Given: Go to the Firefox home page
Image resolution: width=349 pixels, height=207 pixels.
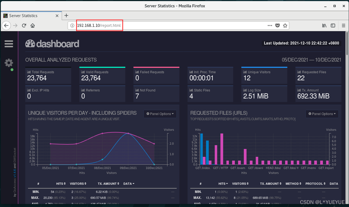Looking at the screenshot, I should pyautogui.click(x=33, y=26).
